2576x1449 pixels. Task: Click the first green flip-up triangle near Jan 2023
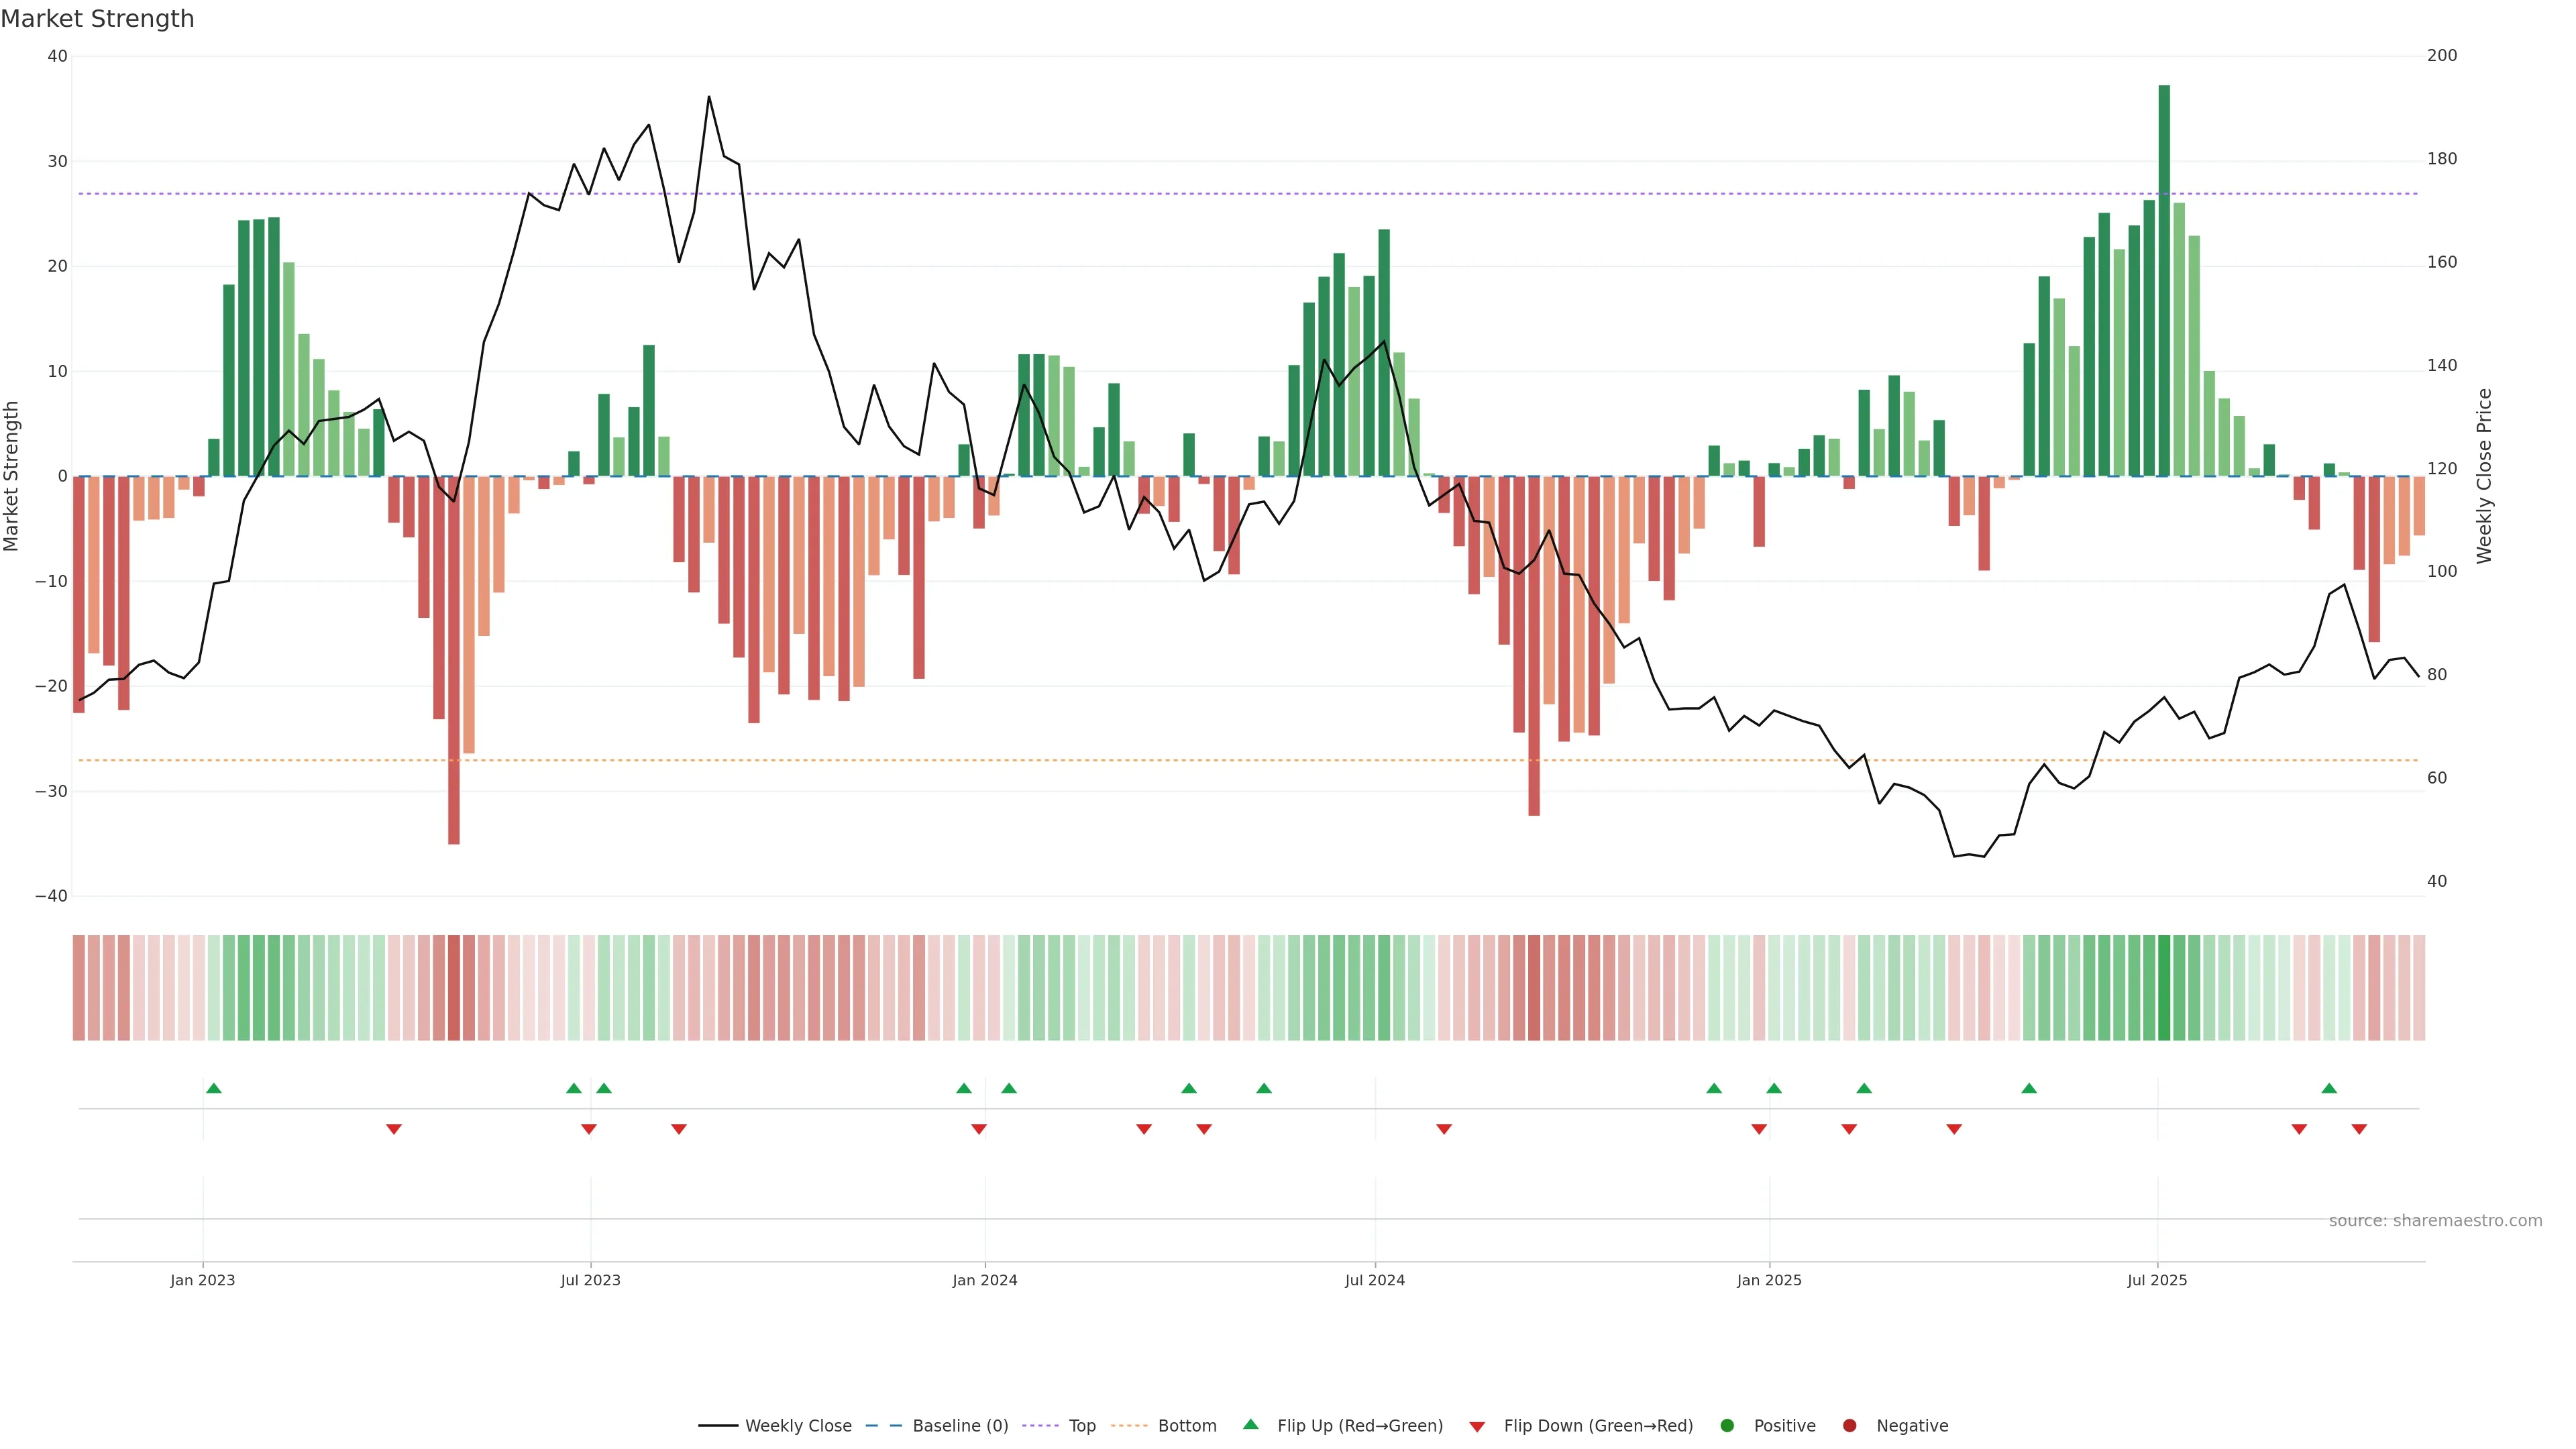[x=213, y=1088]
